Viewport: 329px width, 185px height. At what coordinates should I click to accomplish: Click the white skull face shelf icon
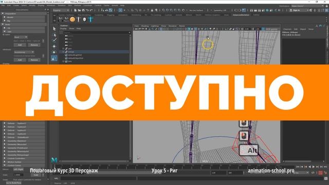point(84,20)
